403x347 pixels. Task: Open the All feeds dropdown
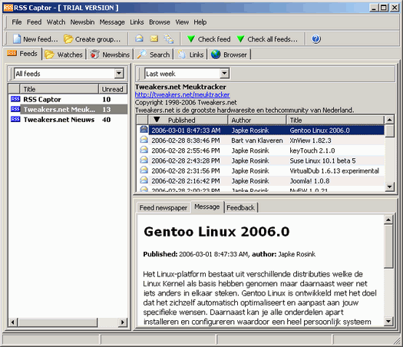(119, 74)
